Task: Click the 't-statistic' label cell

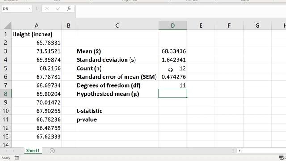Action: pyautogui.click(x=117, y=111)
